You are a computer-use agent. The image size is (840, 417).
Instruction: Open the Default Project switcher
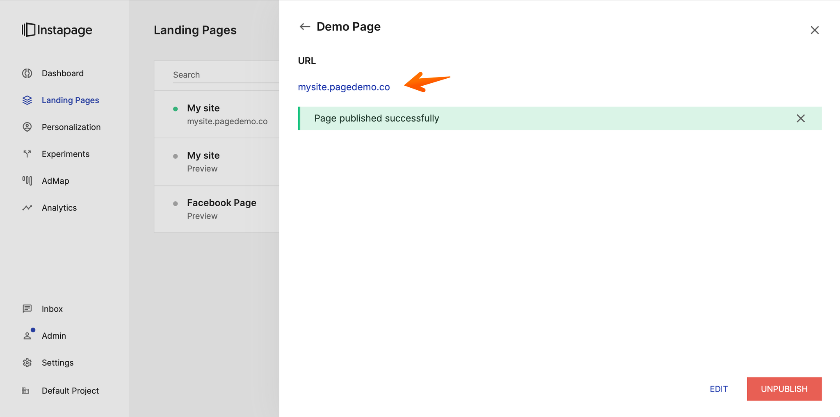pyautogui.click(x=70, y=391)
